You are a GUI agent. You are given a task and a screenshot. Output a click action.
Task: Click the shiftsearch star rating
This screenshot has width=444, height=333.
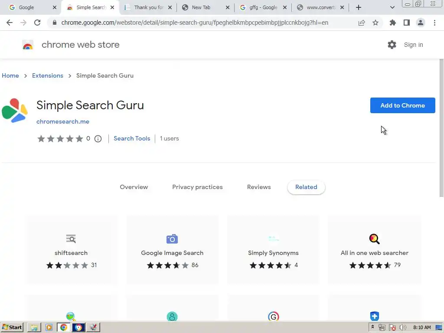[x=67, y=265]
